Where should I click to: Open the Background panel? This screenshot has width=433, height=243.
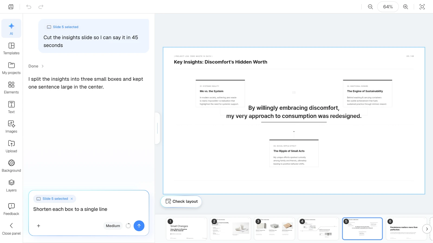[x=11, y=166]
